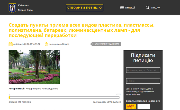Click author name Нецора Ирина Александровна
This screenshot has height=110, width=180.
pos(42,89)
